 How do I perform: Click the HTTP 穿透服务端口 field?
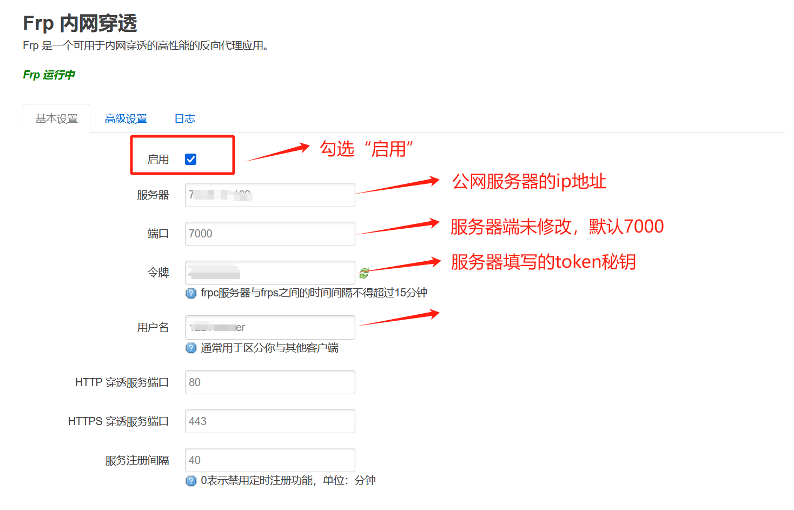[x=270, y=382]
